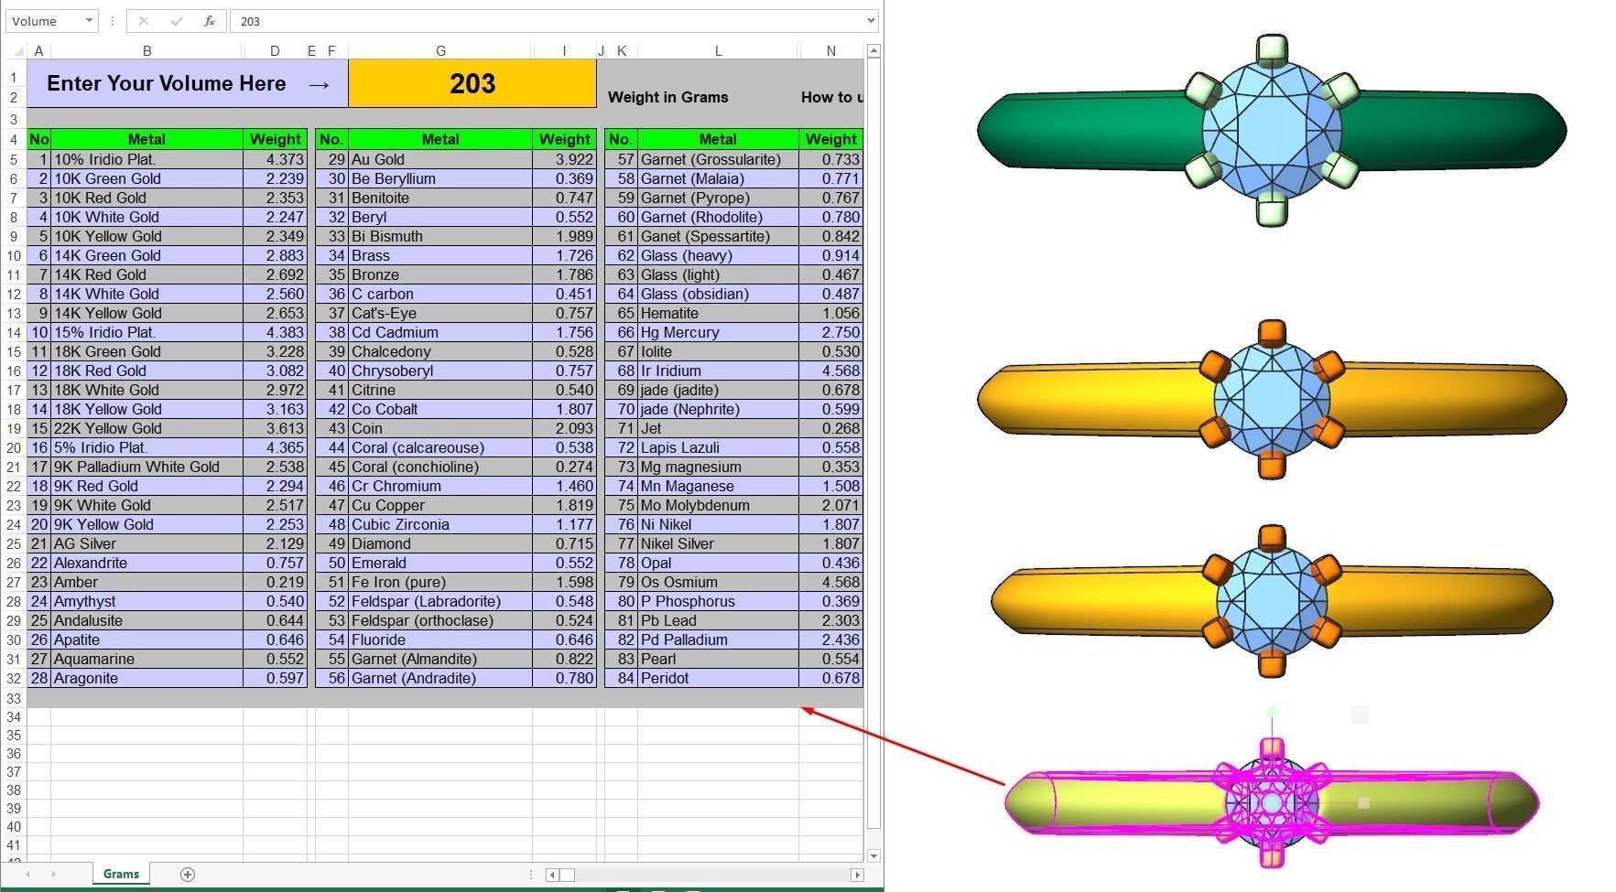This screenshot has width=1616, height=892.
Task: Select the 'Os Osmium' cell
Action: point(718,582)
